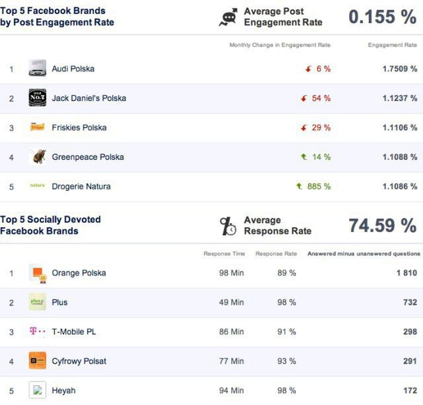Click the Greenpeace Polska bee icon
This screenshot has height=405, width=423.
click(38, 157)
